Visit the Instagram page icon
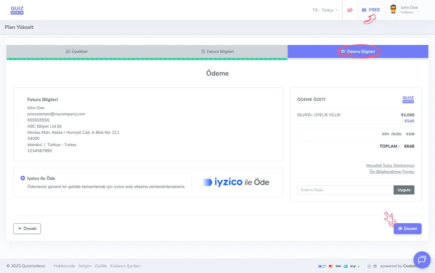Screen dimensions: 435x273 click(x=369, y=266)
